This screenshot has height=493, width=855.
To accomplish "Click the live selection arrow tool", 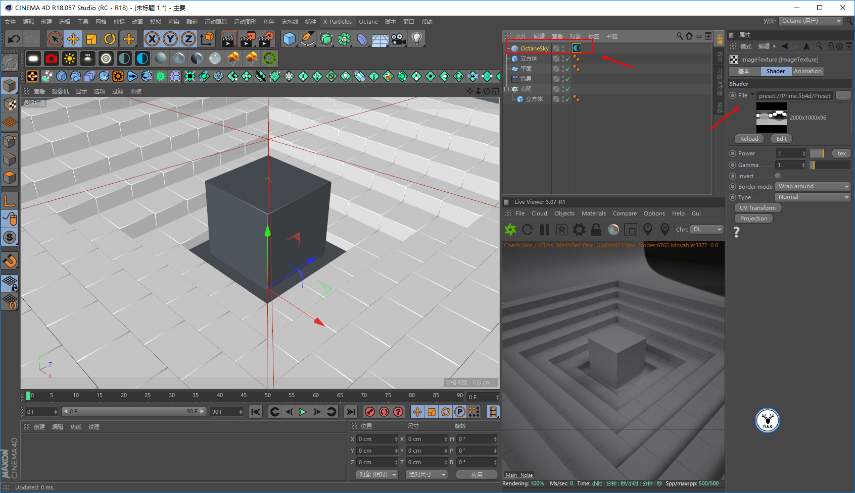I will pos(55,39).
